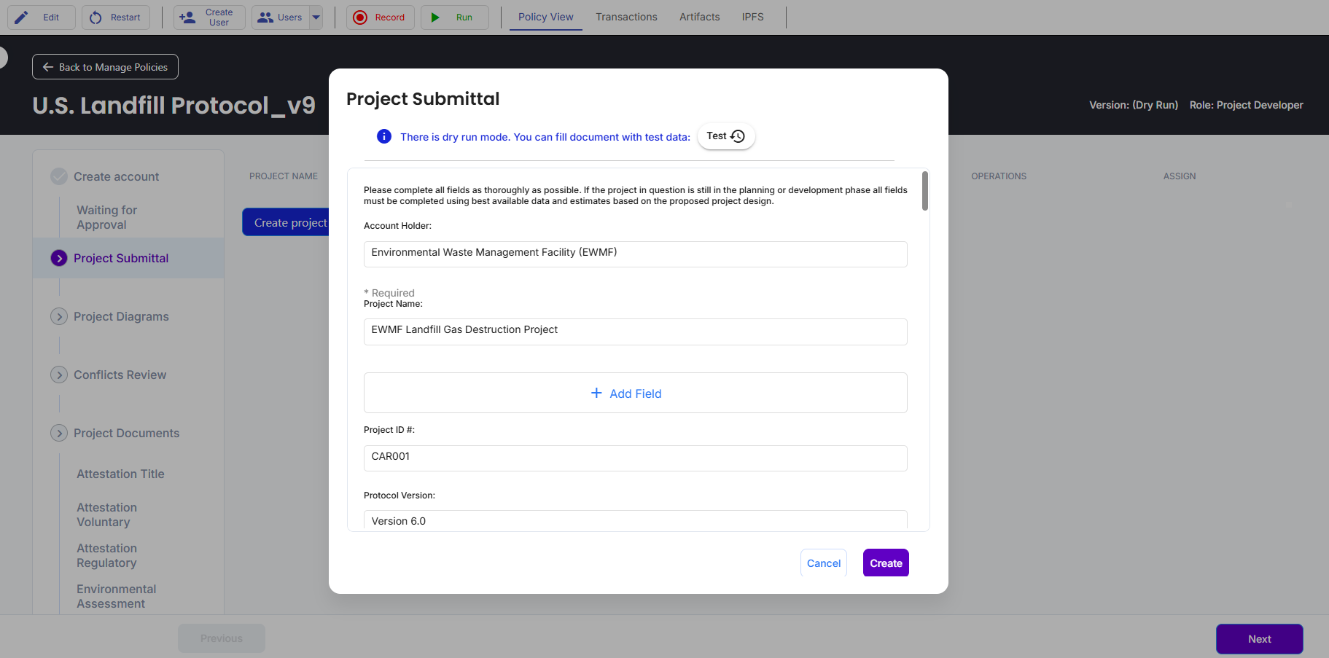Switch to the Transactions tab
Viewport: 1329px width, 658px height.
click(x=626, y=17)
